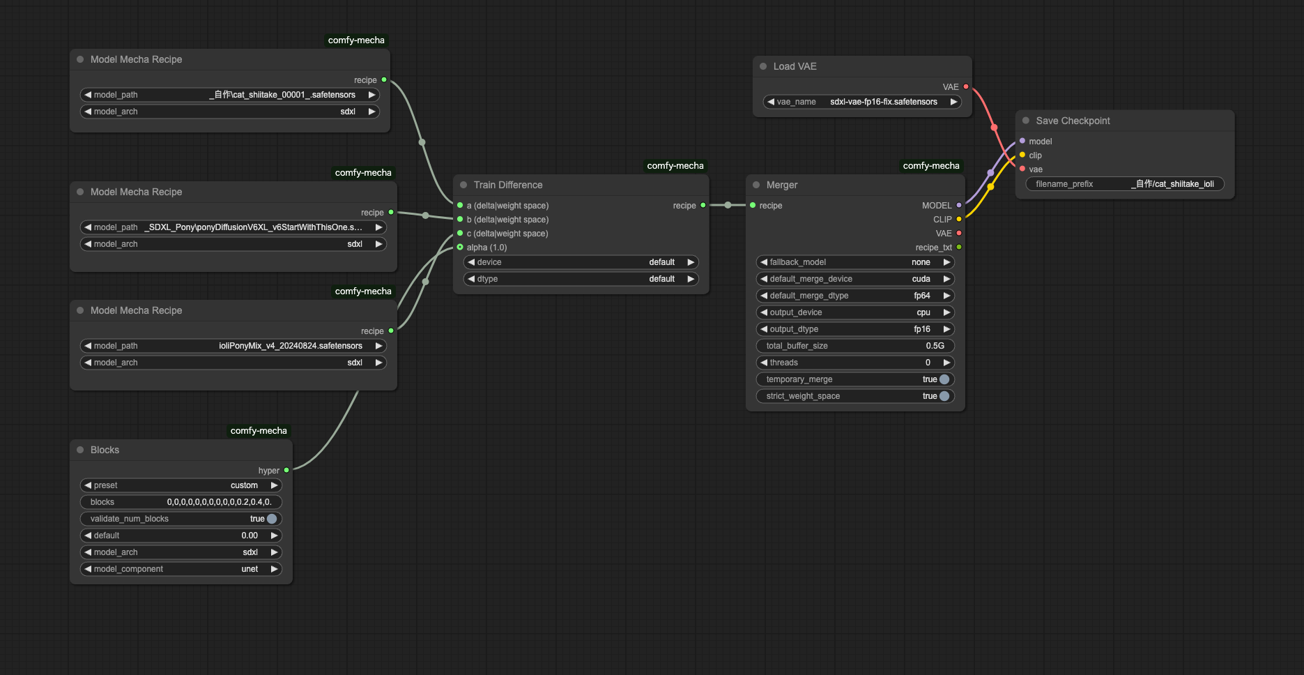Collapse the Load VAE node

[762, 66]
